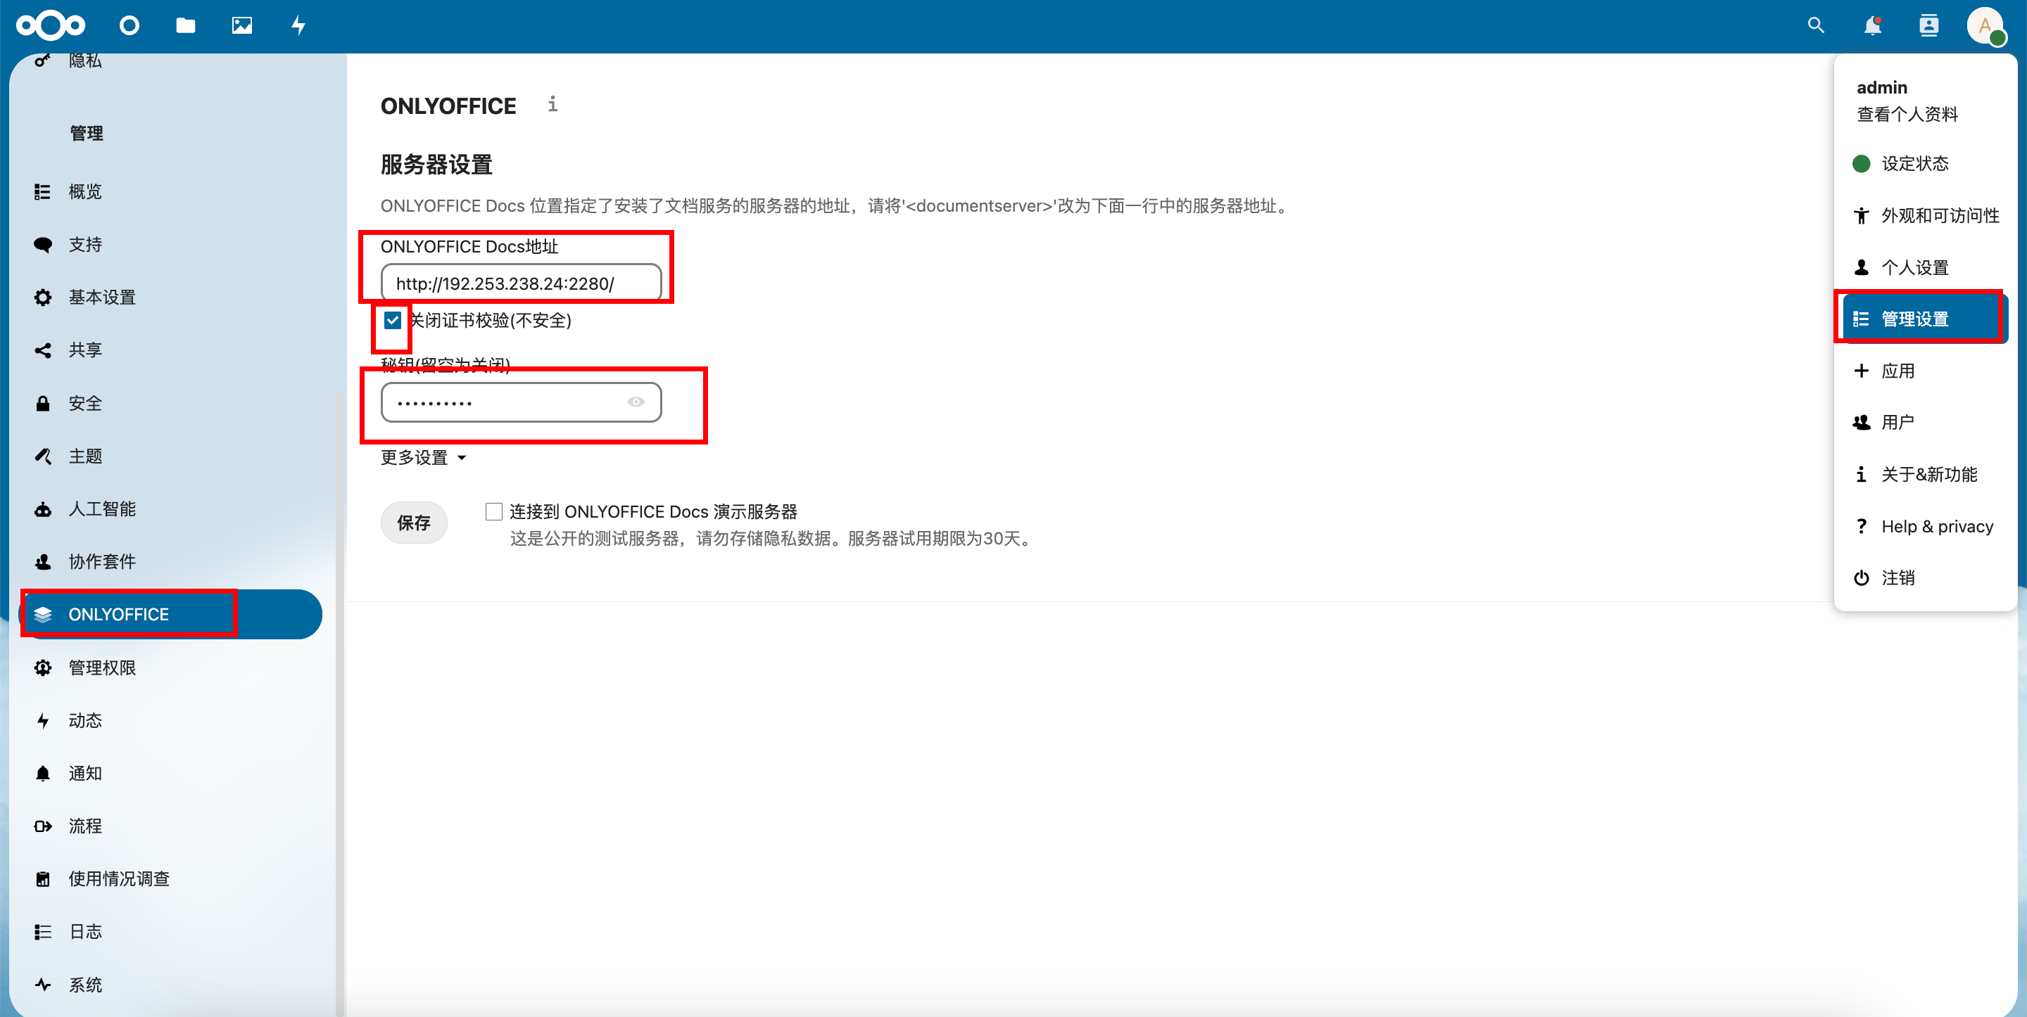Viewport: 2027px width, 1017px height.
Task: Open 管理权限 in the sidebar
Action: point(170,667)
